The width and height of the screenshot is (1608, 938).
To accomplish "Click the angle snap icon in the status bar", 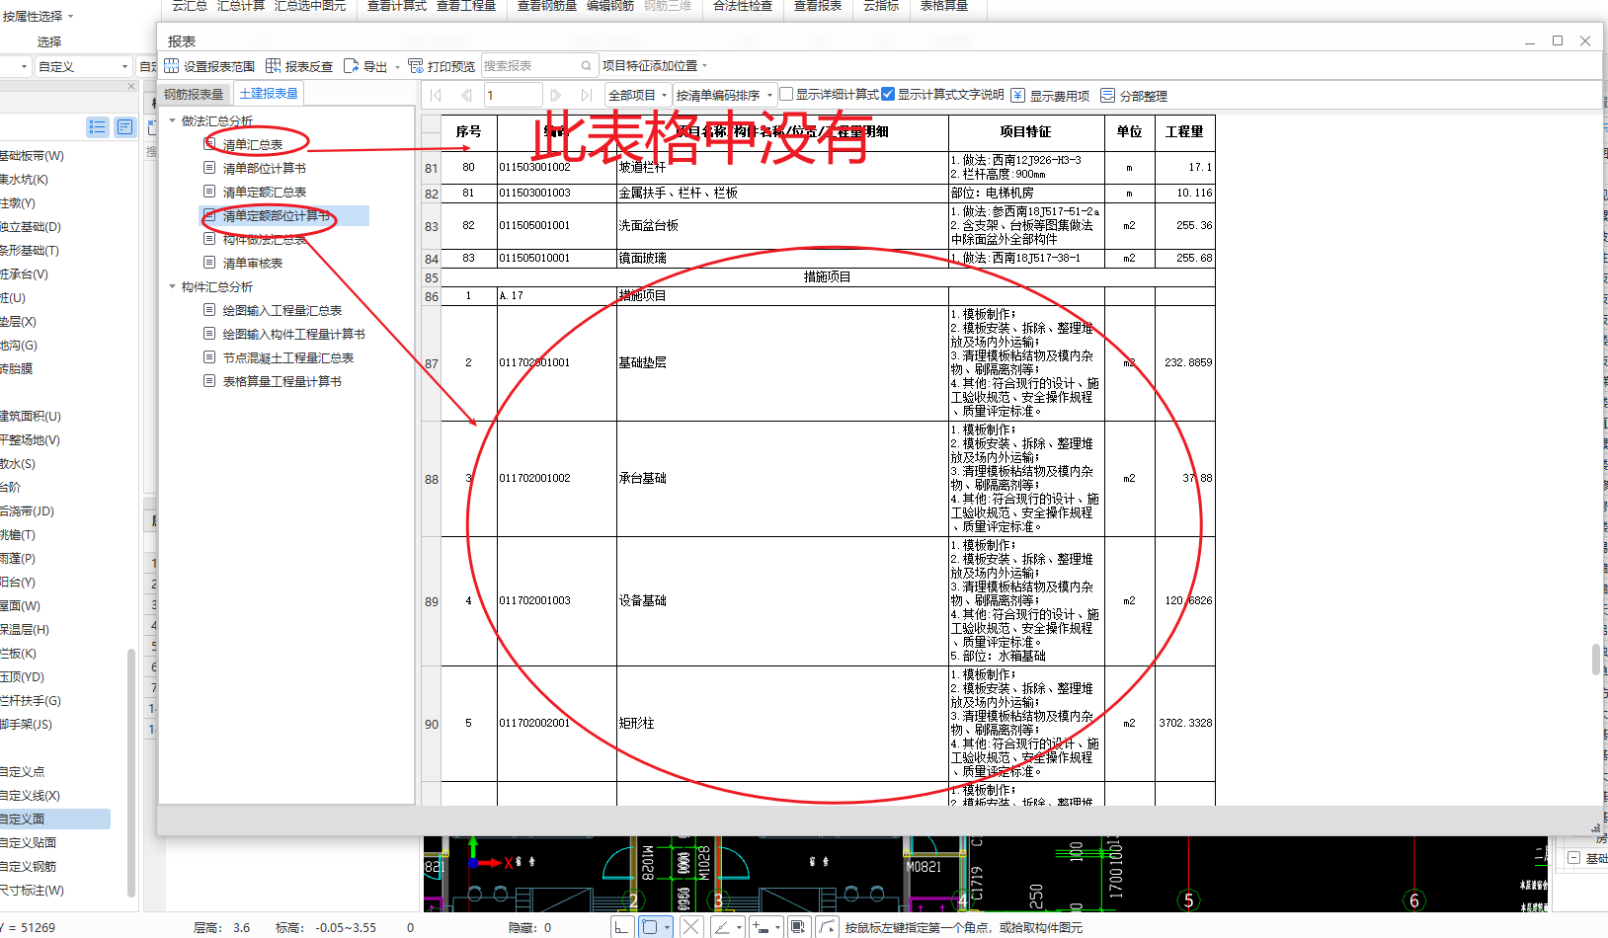I will point(723,927).
